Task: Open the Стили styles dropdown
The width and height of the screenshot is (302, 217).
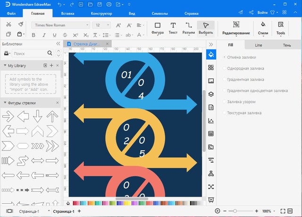Action: click(x=263, y=28)
